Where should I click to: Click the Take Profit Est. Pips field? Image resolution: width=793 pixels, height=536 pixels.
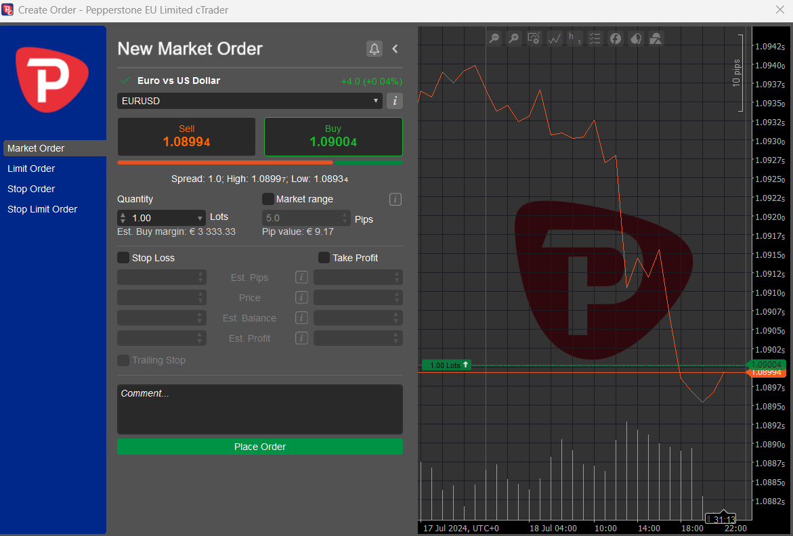[x=358, y=277]
